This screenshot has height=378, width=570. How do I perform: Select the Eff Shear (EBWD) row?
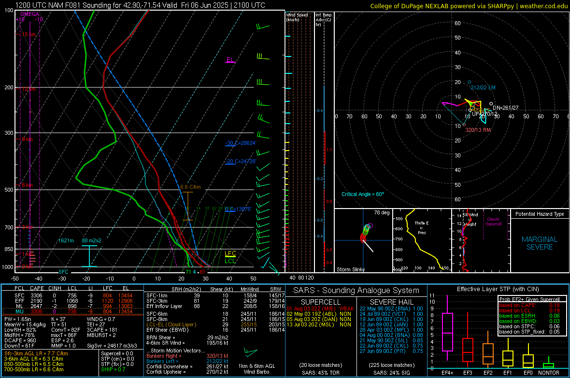tap(215, 330)
